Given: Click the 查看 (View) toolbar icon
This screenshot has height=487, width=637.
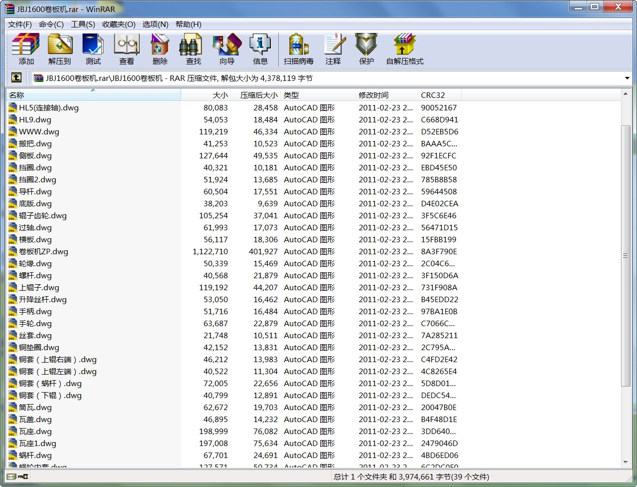Looking at the screenshot, I should tap(126, 44).
